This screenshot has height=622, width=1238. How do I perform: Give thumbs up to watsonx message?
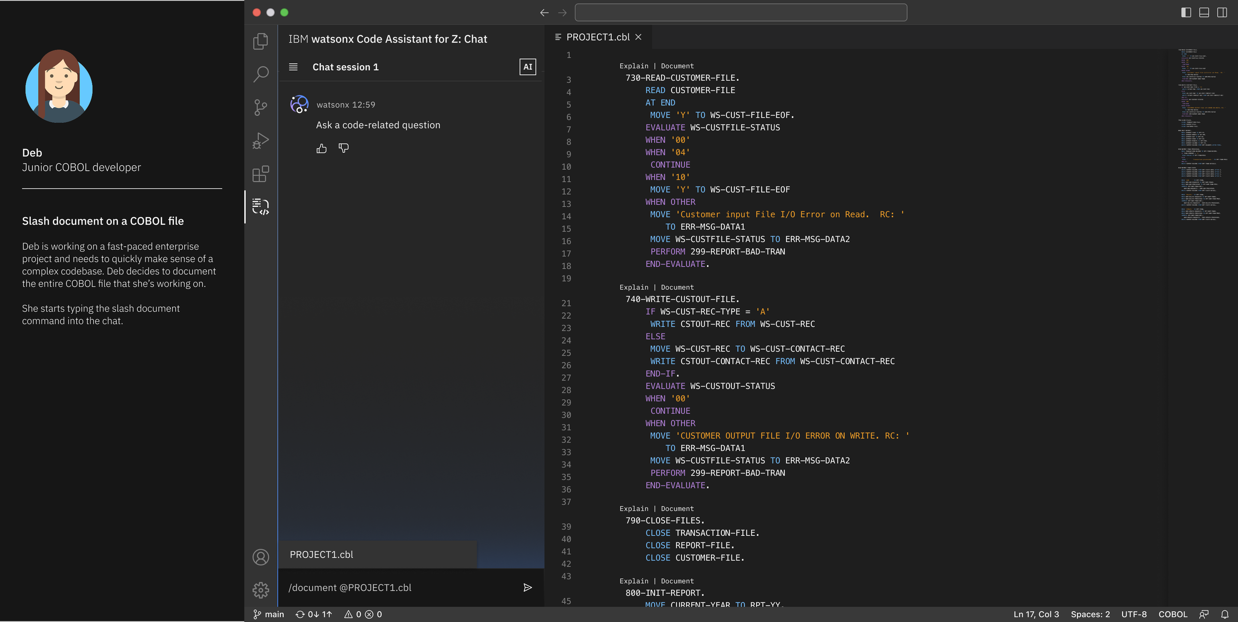tap(321, 148)
